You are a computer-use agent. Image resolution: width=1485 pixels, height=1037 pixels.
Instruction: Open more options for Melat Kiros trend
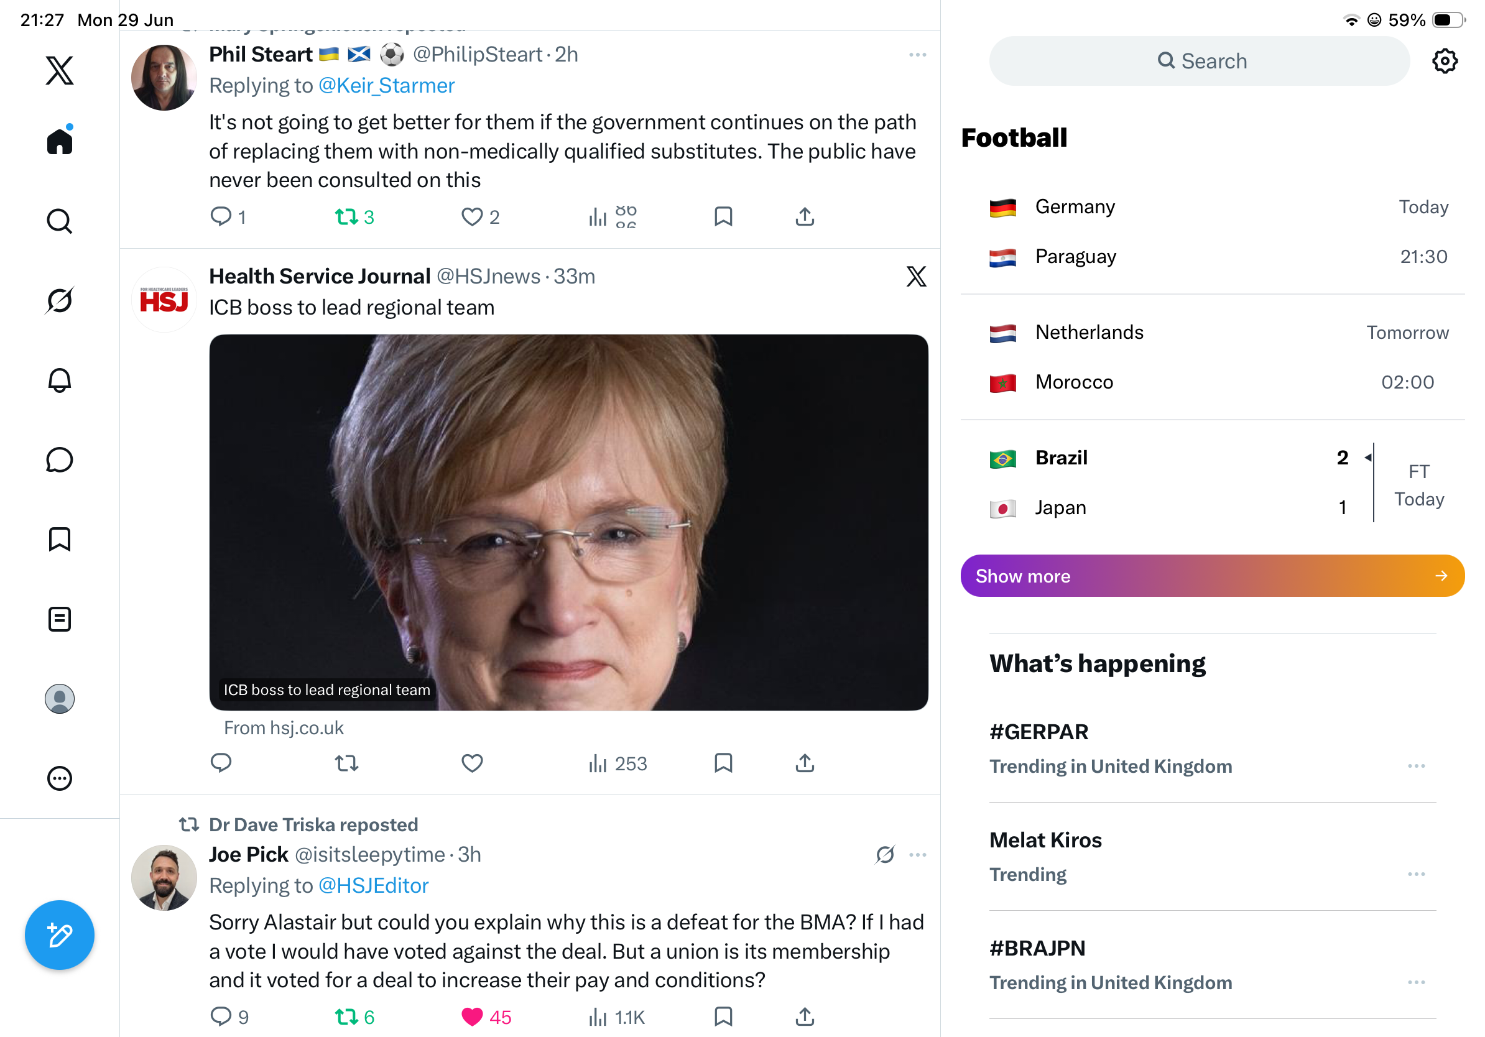[x=1416, y=874]
